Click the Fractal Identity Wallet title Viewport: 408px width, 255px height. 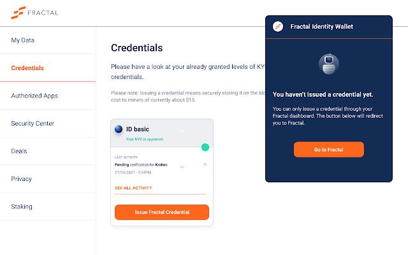click(x=322, y=27)
